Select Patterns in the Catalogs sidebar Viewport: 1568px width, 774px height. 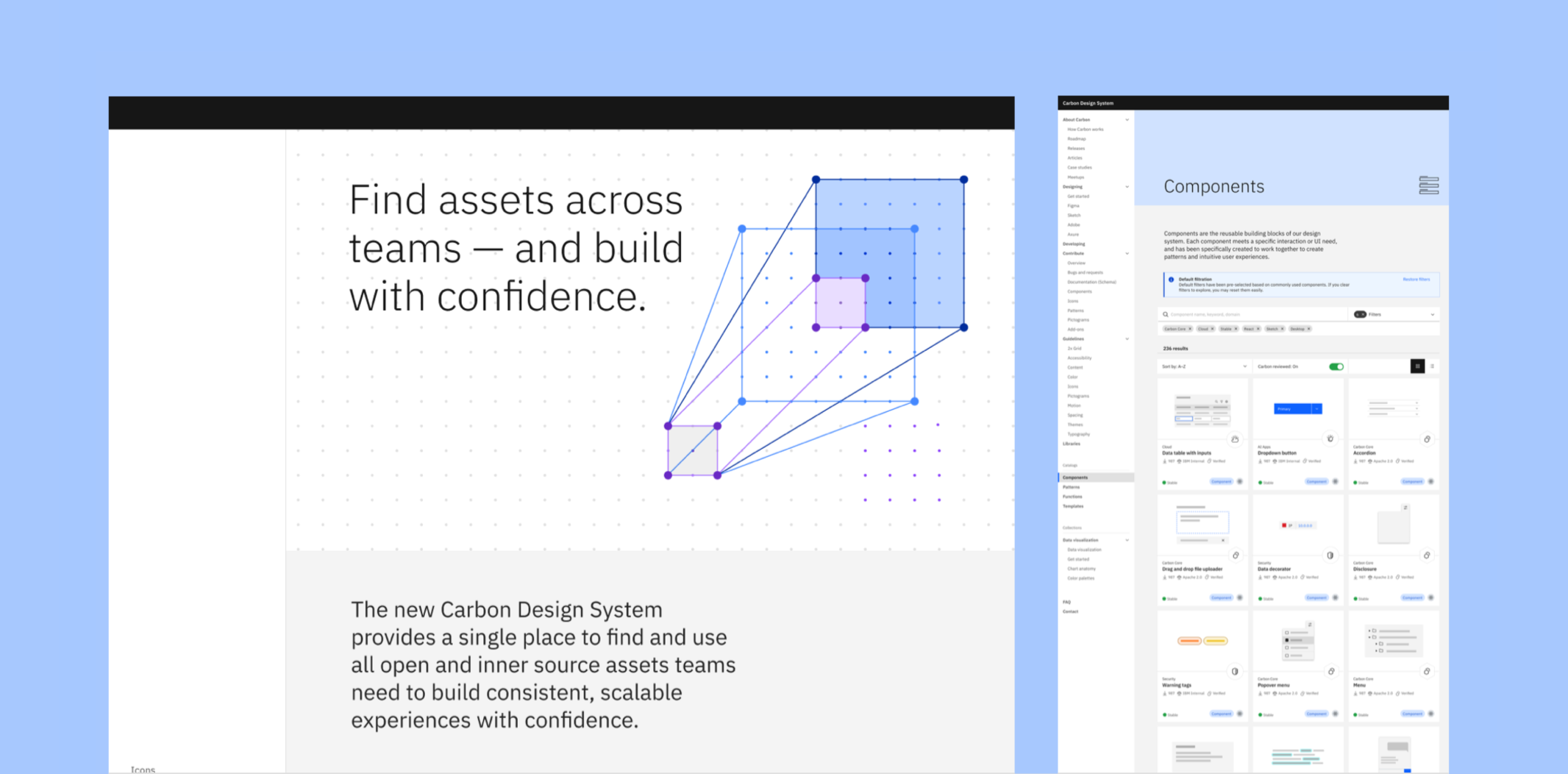coord(1071,487)
